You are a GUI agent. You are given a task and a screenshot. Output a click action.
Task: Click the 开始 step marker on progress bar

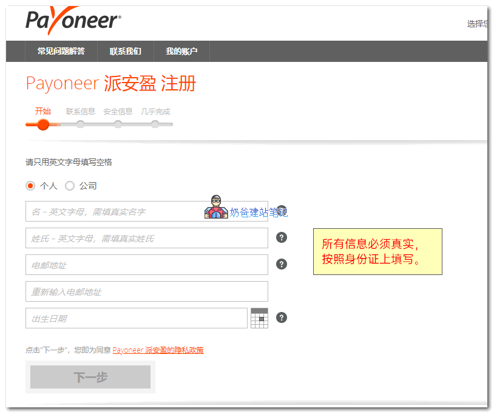point(43,124)
